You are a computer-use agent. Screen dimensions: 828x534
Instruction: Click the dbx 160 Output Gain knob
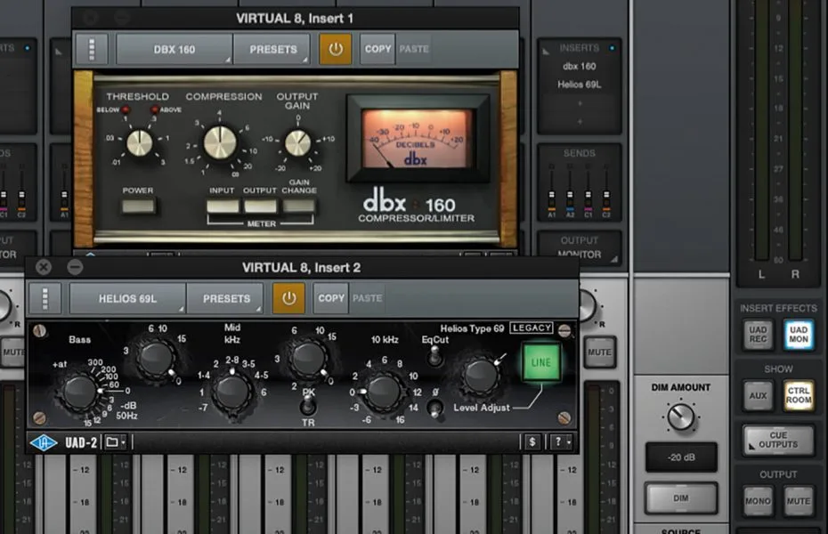pyautogui.click(x=298, y=143)
